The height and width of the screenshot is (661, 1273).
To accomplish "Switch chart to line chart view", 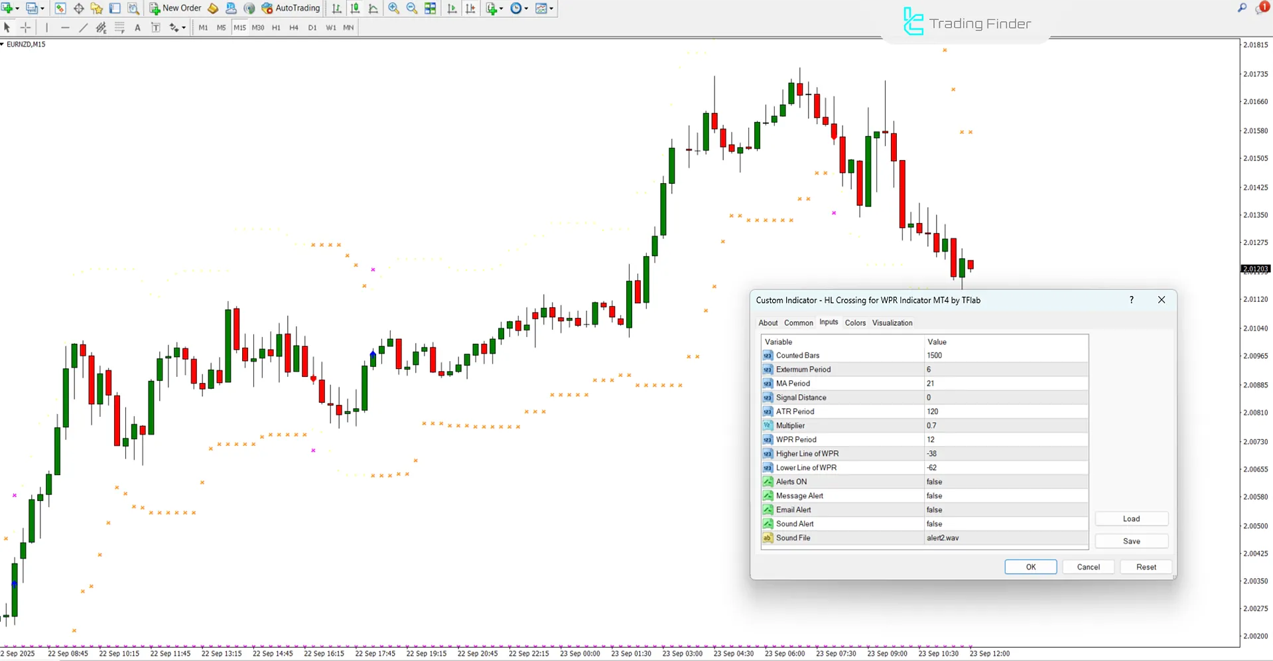I will click(x=372, y=9).
